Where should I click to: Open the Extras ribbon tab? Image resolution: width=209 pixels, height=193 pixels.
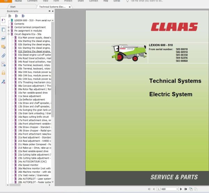coord(117,1)
